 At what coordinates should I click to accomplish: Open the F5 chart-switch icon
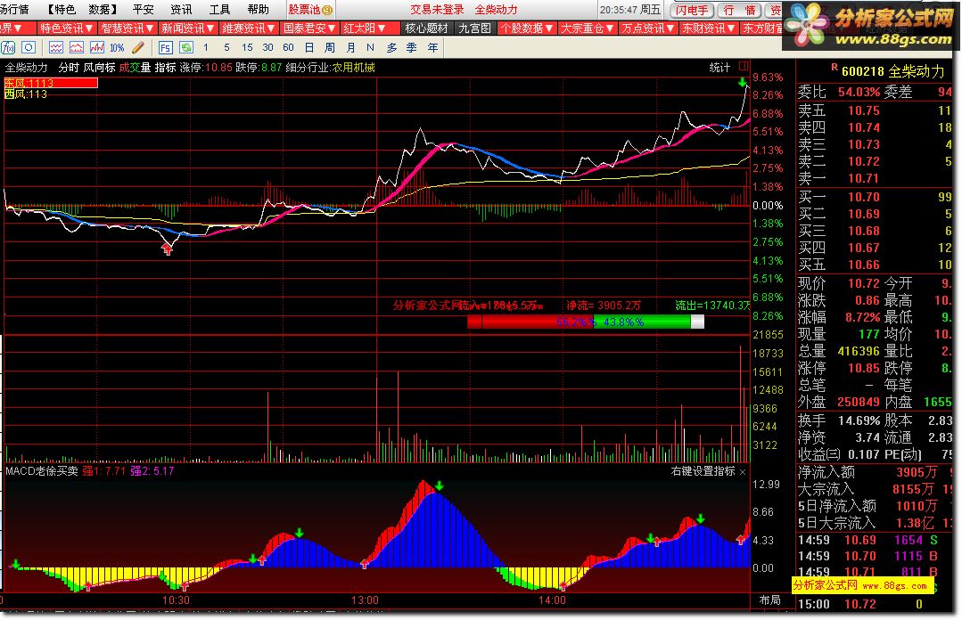click(165, 47)
